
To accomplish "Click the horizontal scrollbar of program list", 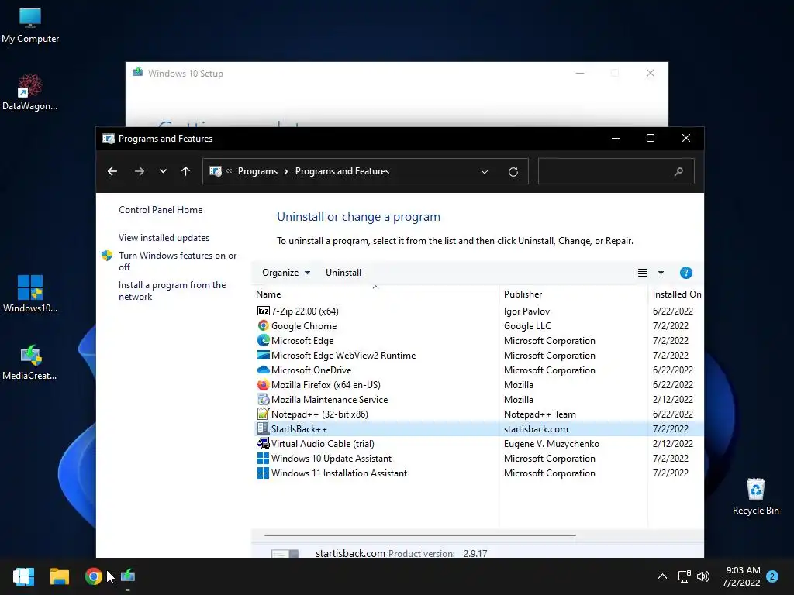I will coord(419,535).
